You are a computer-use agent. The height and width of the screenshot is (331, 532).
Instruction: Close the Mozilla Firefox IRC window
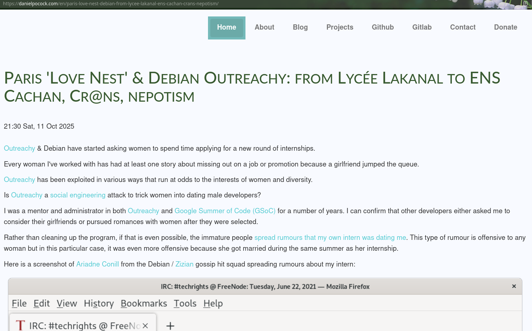pos(514,286)
